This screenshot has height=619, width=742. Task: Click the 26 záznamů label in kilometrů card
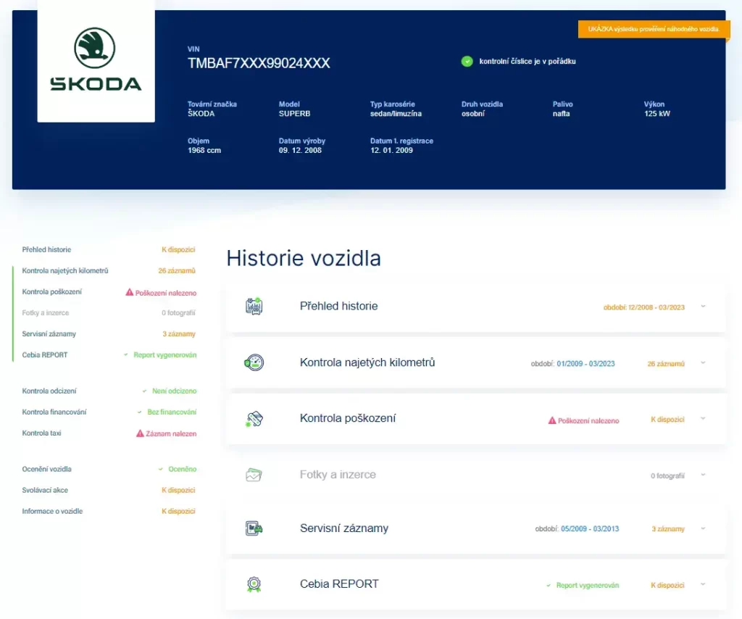(x=666, y=364)
